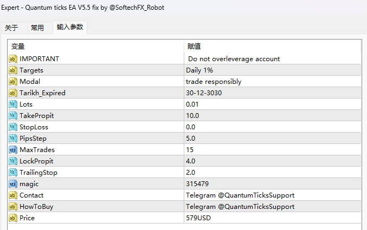
Task: Click the 赋值 column header
Action: 194,47
